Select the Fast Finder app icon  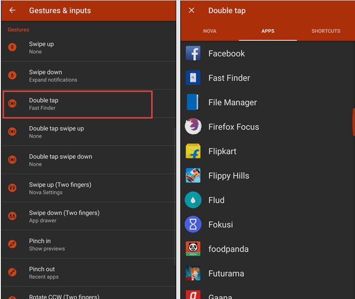(193, 78)
